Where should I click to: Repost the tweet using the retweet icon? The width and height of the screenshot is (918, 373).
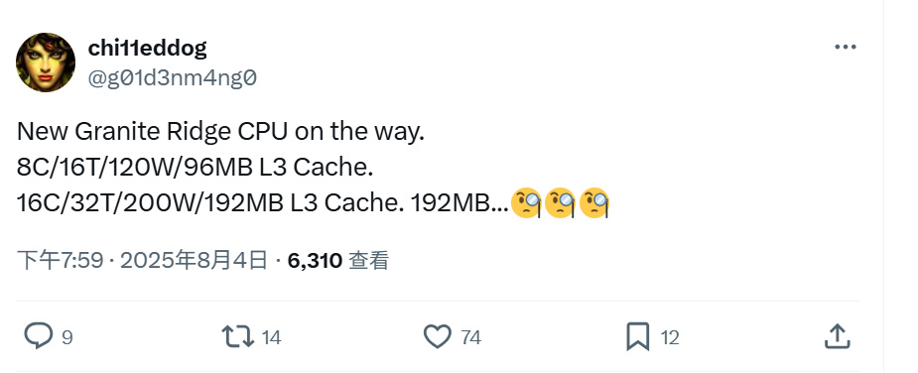[238, 336]
